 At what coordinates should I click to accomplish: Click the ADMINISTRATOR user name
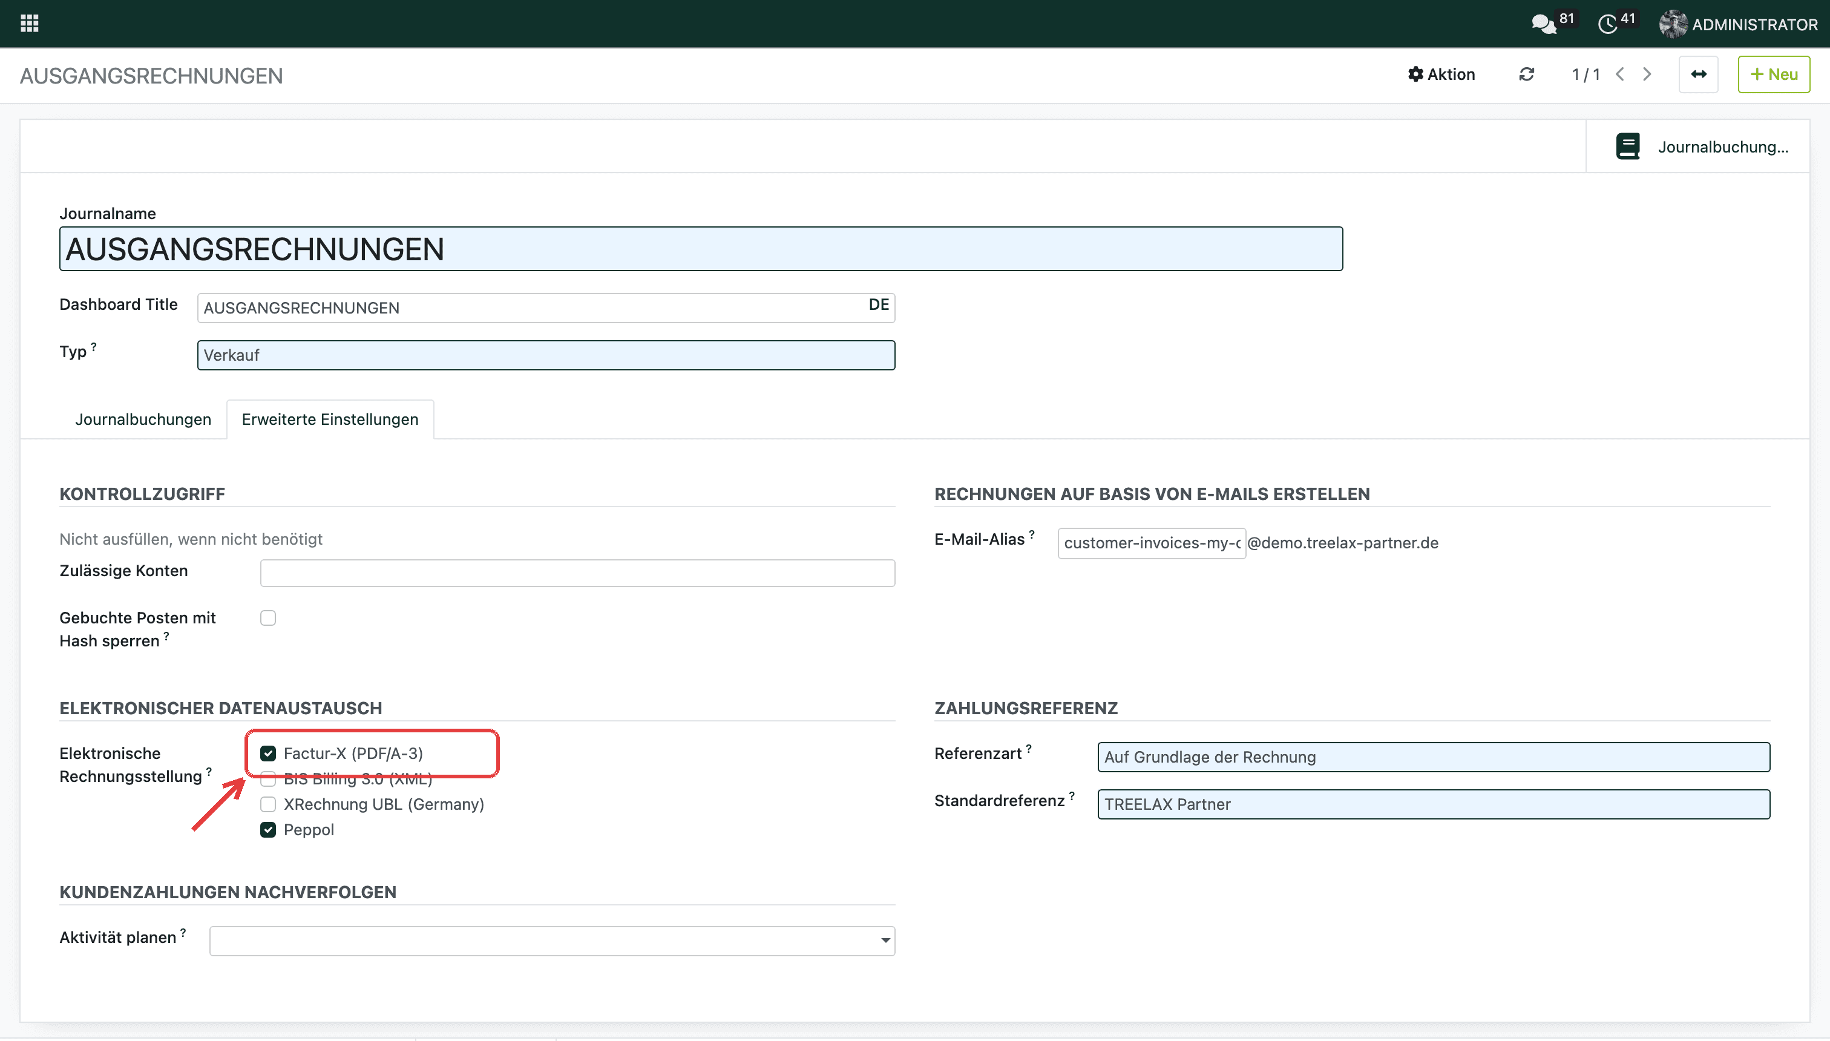click(1754, 25)
